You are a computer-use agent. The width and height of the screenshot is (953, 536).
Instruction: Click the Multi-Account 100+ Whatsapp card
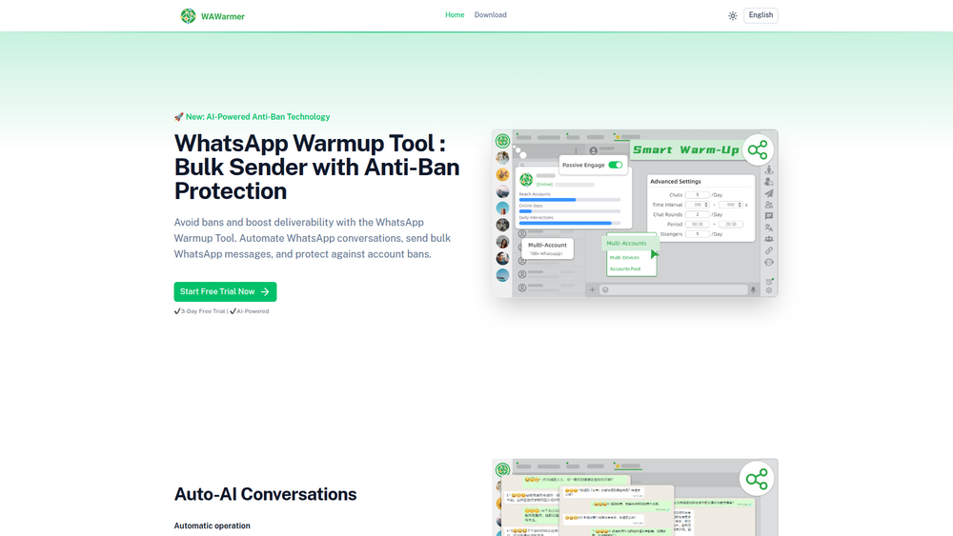click(547, 248)
